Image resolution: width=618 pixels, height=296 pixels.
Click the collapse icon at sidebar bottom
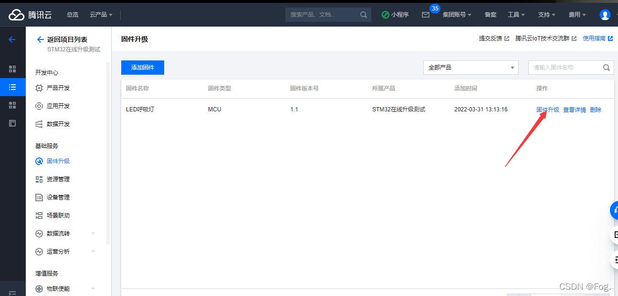[x=12, y=293]
